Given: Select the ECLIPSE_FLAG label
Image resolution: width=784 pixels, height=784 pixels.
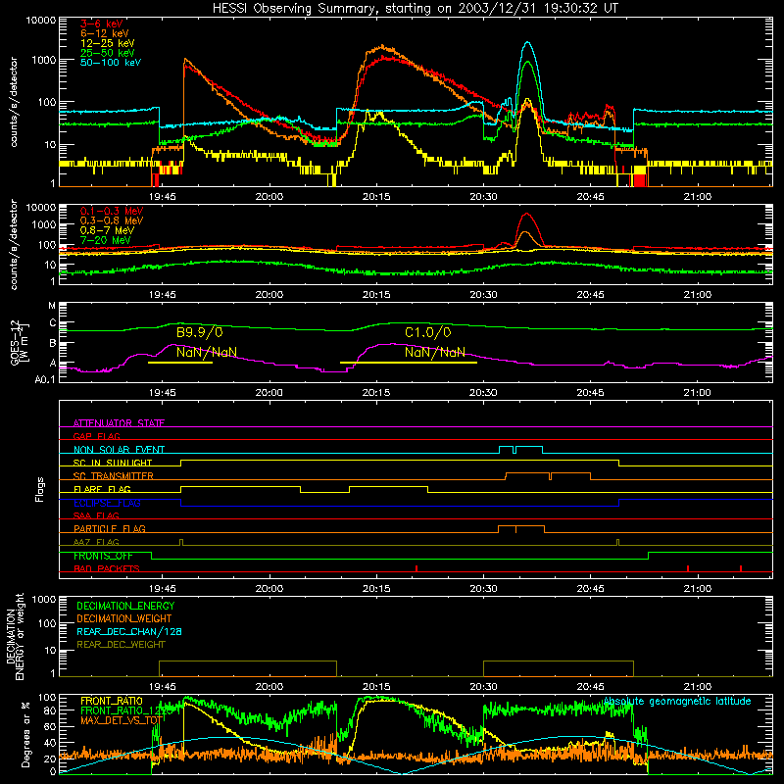Looking at the screenshot, I should coord(107,503).
